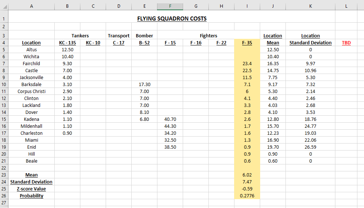Click the F - 15 header cell

[x=170, y=42]
